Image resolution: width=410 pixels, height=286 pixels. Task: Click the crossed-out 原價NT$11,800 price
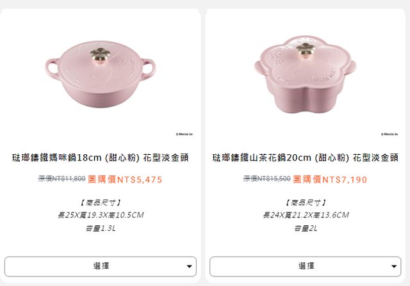coord(61,179)
